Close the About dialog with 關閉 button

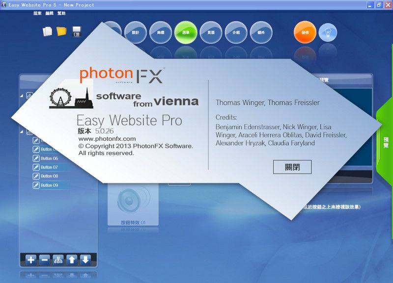(292, 167)
